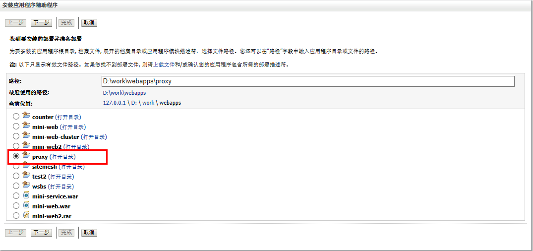Click the mini-web.war archive icon
533x251 pixels.
pyautogui.click(x=26, y=205)
